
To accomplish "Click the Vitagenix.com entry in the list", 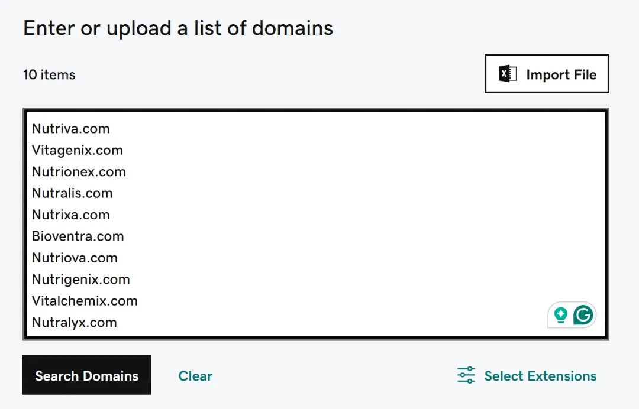I will [78, 150].
